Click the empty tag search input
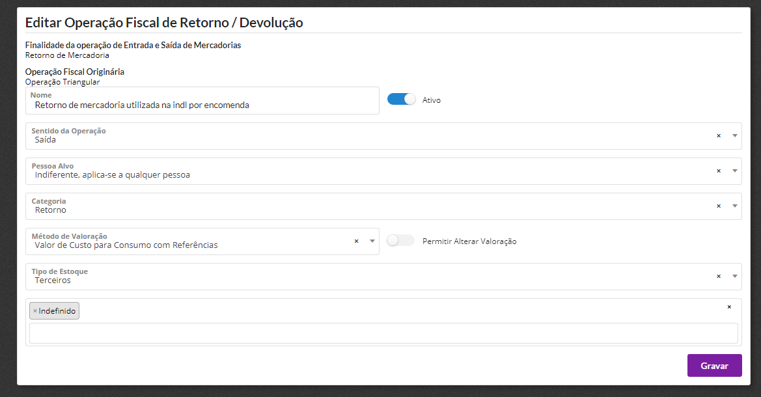The height and width of the screenshot is (397, 761). tap(383, 333)
